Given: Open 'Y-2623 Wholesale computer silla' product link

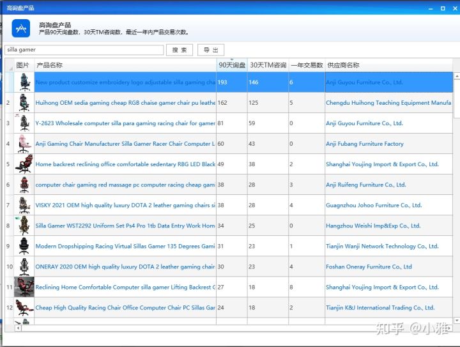Looking at the screenshot, I should point(125,123).
